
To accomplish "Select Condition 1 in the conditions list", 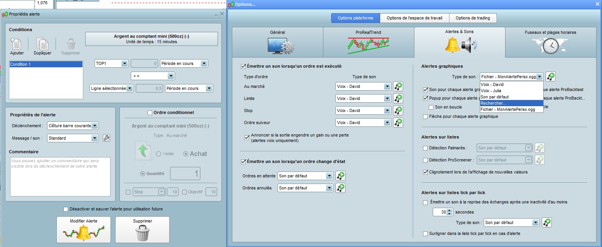I will (x=46, y=64).
